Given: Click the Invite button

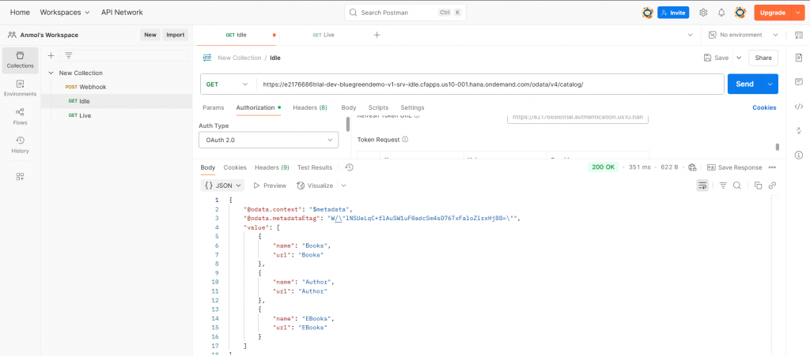Looking at the screenshot, I should 673,13.
